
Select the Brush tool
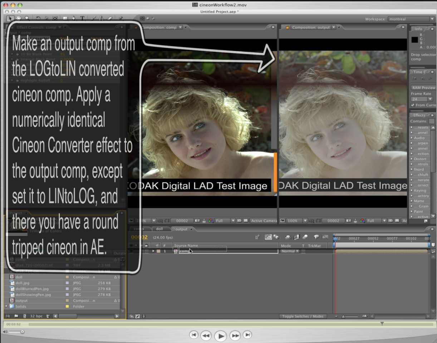[94, 18]
